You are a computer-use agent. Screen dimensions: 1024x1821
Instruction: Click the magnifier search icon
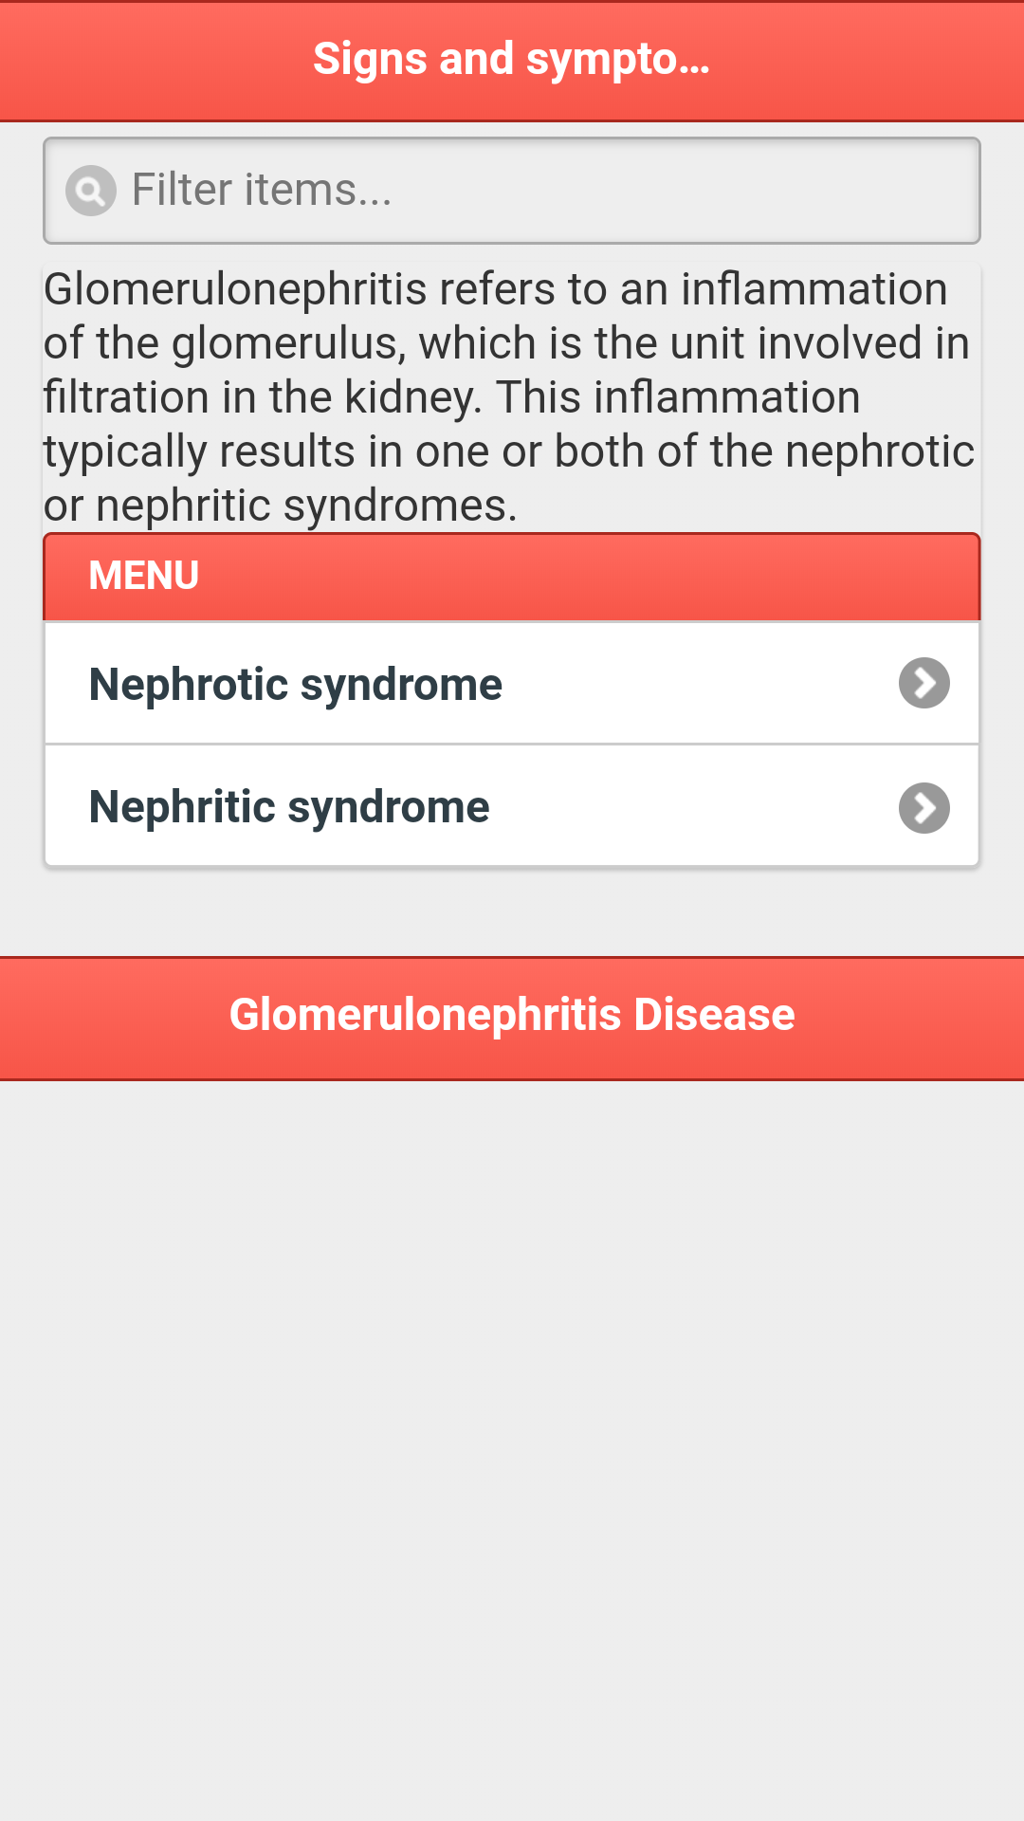[90, 191]
